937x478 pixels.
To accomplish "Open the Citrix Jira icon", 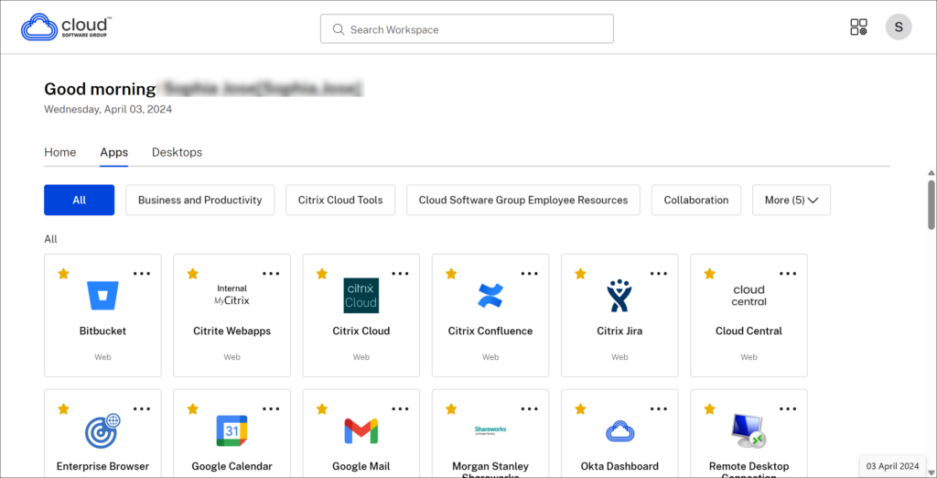I will click(x=619, y=296).
